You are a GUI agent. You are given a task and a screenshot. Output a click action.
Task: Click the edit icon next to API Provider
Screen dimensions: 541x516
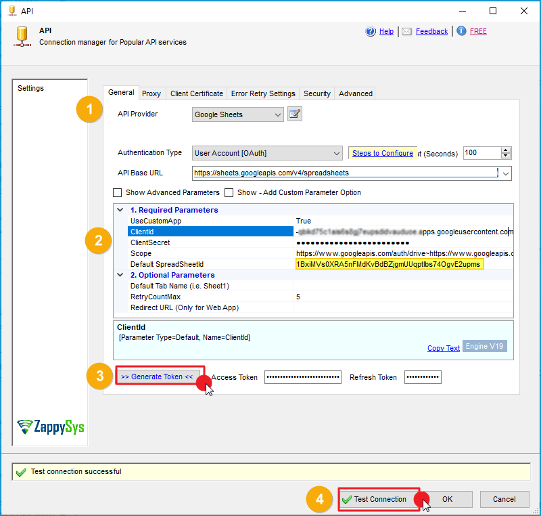tap(294, 114)
